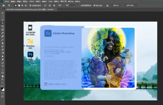Open the gear settings in options bar
The width and height of the screenshot is (163, 105).
pos(54,6)
